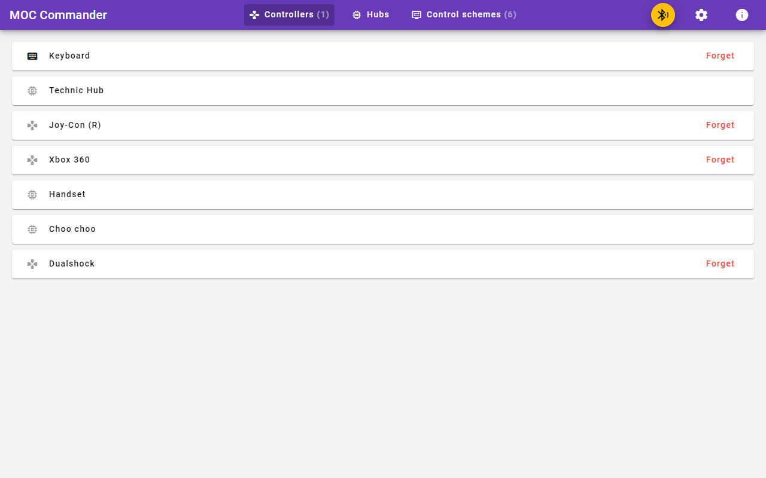766x478 pixels.
Task: Forget the Dualshock controller
Action: [x=720, y=263]
